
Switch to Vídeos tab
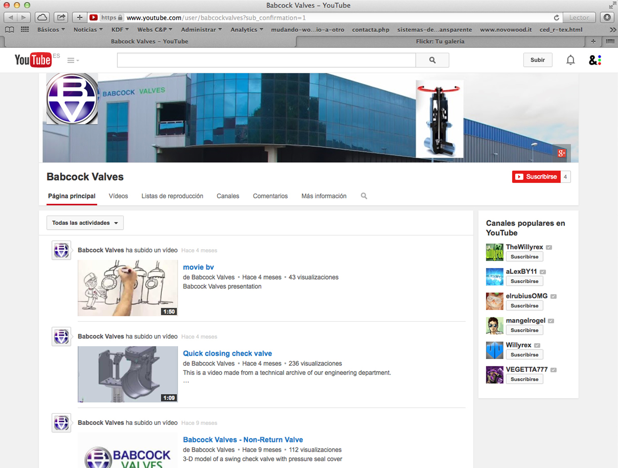(x=118, y=196)
